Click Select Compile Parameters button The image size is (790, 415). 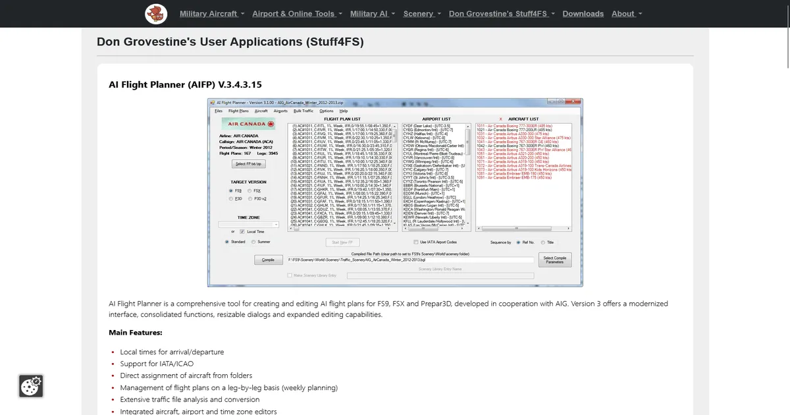(555, 260)
